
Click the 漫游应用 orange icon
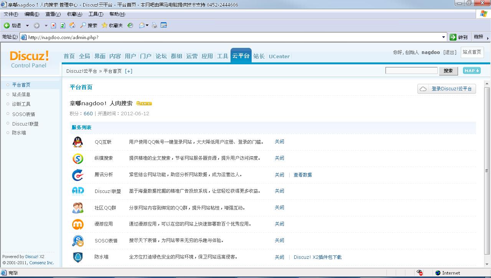pos(78,224)
